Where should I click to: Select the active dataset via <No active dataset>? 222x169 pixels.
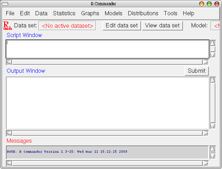pyautogui.click(x=67, y=26)
